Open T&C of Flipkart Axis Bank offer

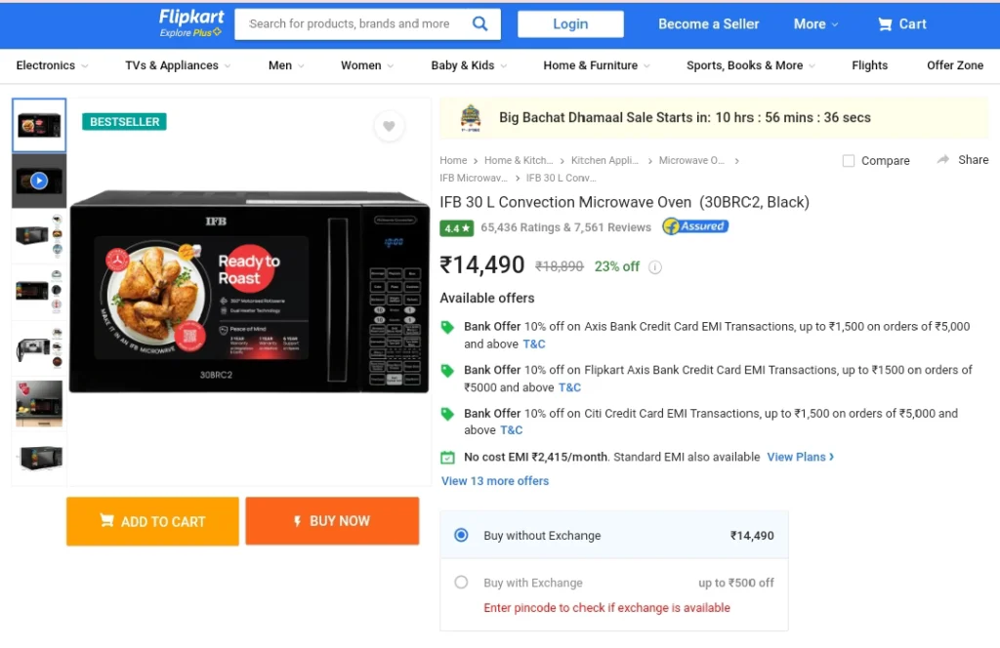tap(569, 387)
